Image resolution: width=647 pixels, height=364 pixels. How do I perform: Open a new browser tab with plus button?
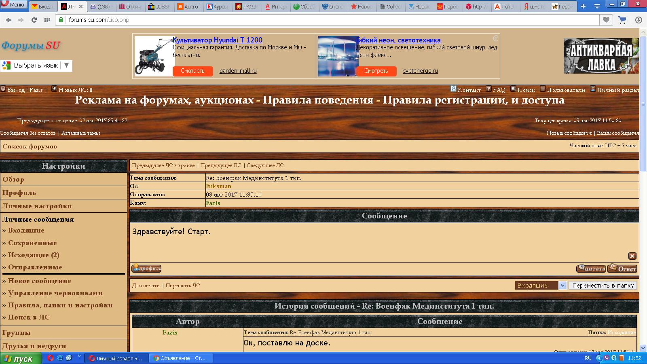583,6
